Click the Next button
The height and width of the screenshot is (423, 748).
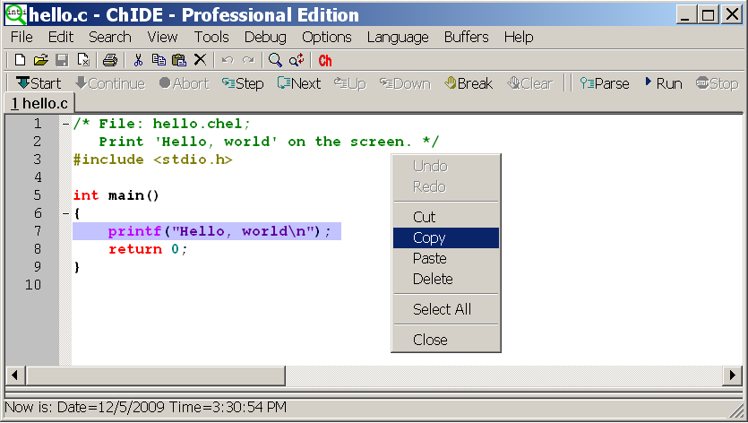point(299,83)
